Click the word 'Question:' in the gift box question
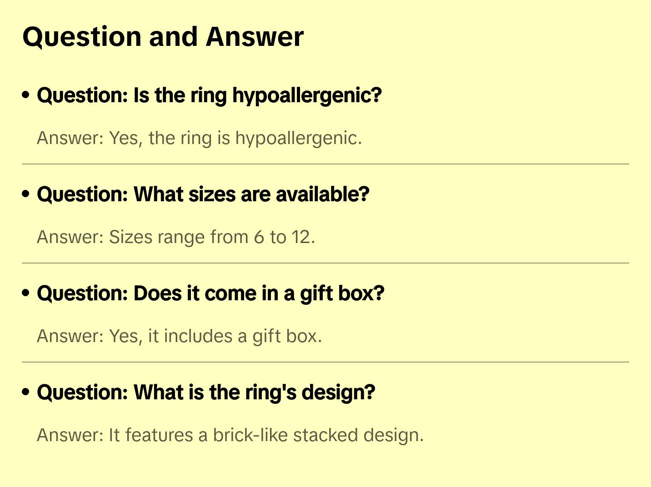The height and width of the screenshot is (487, 651). [82, 293]
